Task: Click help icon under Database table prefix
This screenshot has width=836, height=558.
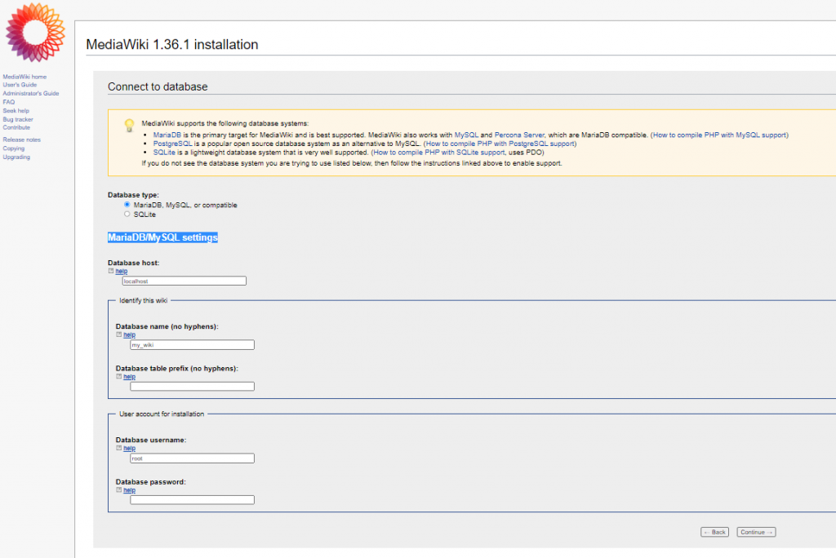Action: point(118,377)
